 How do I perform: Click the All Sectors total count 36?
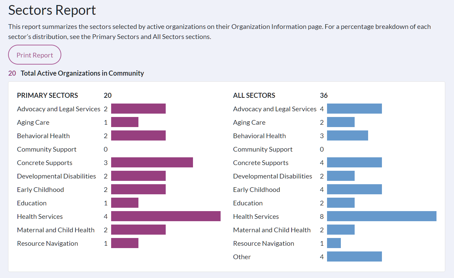tap(324, 95)
